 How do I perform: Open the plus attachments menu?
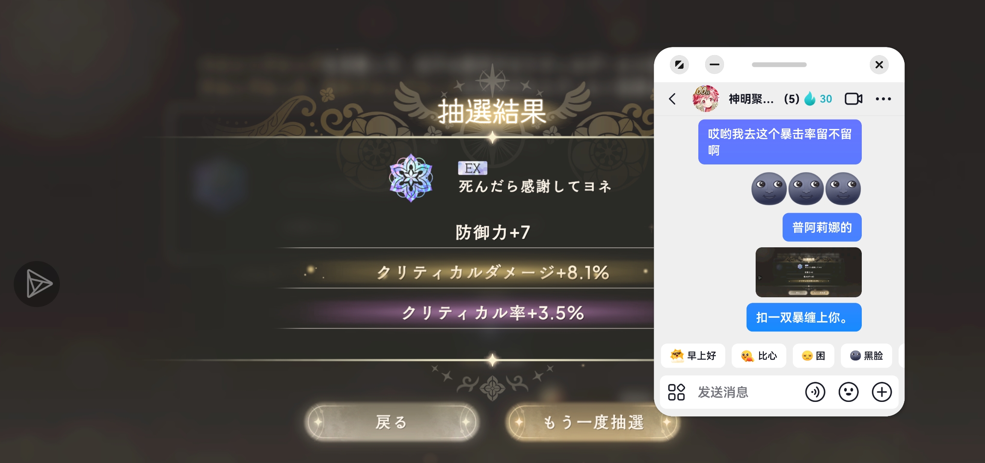(x=882, y=392)
